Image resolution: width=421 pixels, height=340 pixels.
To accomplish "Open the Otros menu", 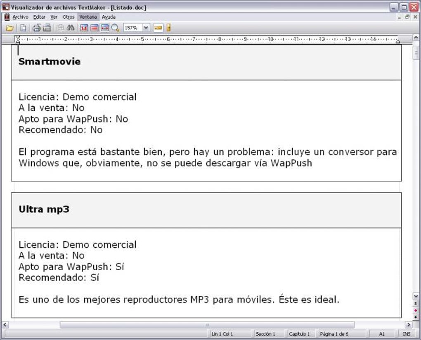I will click(69, 17).
